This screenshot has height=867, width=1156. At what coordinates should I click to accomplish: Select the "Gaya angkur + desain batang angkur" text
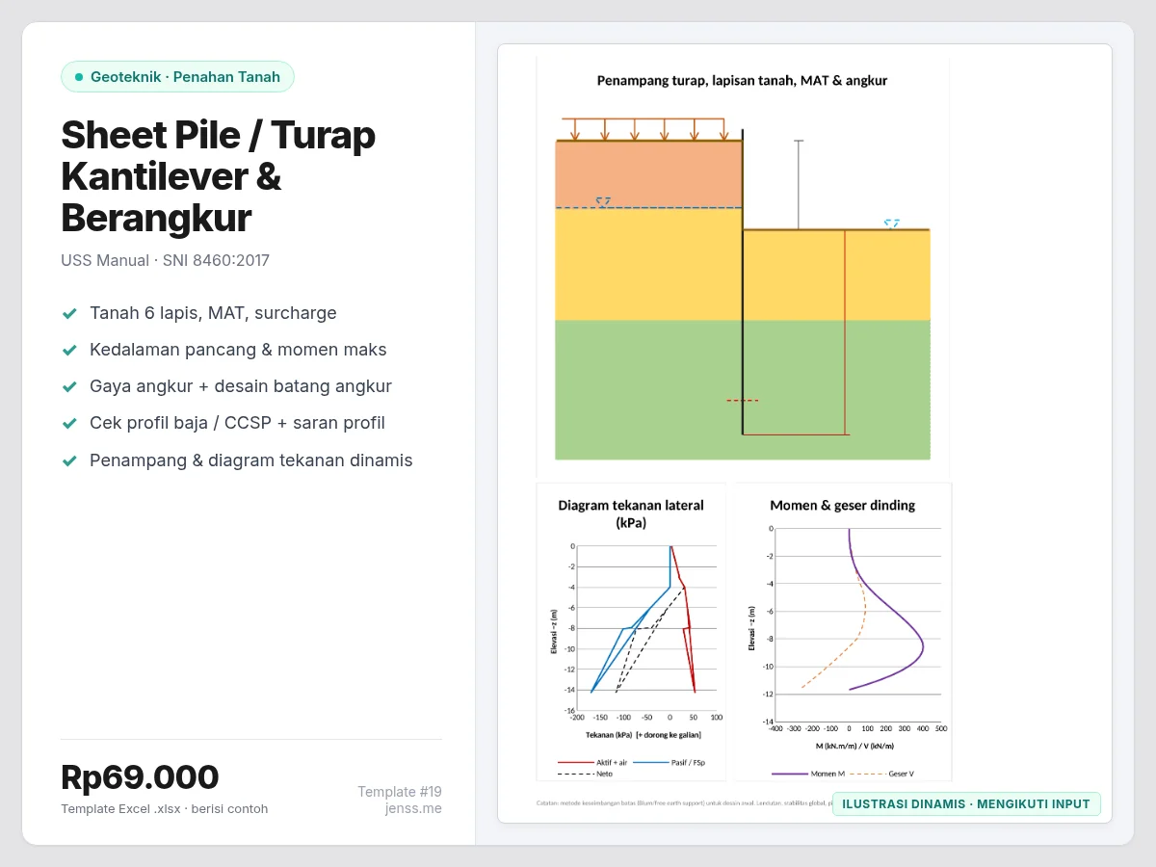click(x=241, y=386)
